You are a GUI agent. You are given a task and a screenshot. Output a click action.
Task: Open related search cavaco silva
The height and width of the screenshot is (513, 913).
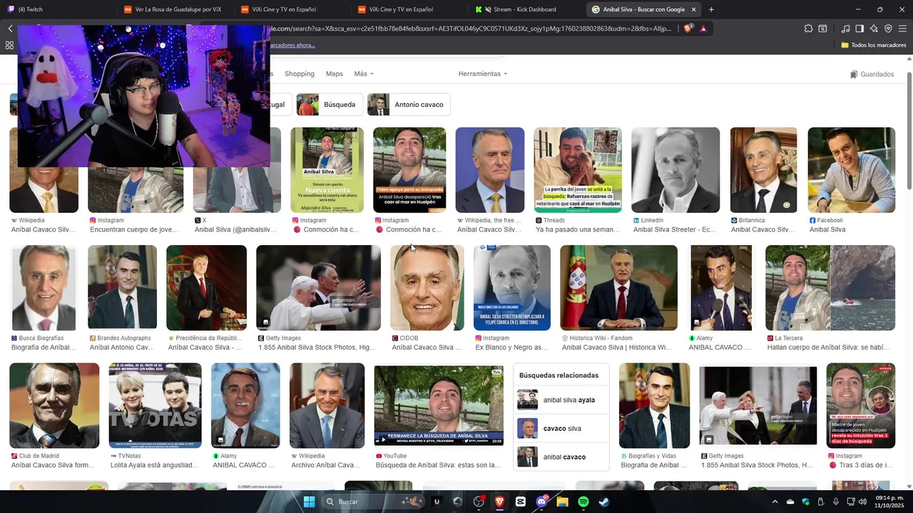coord(561,428)
